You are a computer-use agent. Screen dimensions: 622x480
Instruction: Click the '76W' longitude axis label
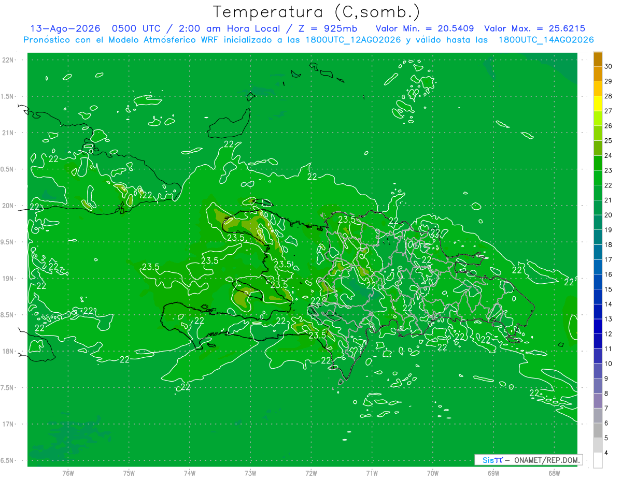pos(68,473)
